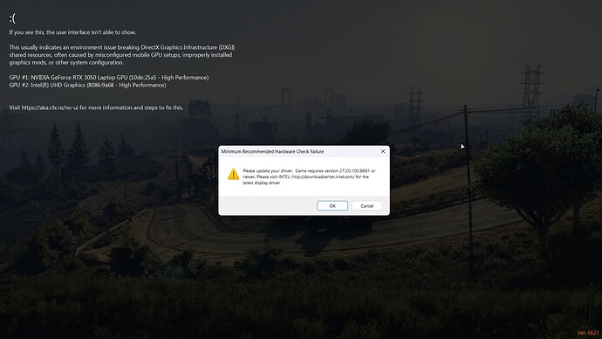This screenshot has width=602, height=339.
Task: Click the Cancel button in the dialog
Action: point(367,205)
